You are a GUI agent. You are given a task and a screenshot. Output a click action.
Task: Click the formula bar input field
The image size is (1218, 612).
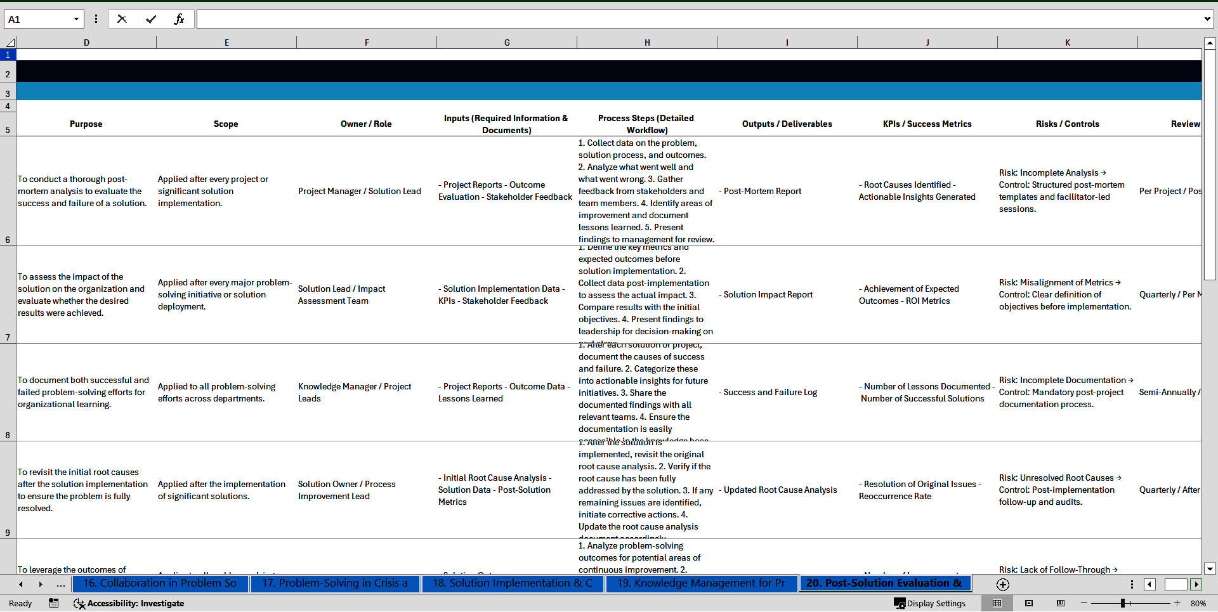(x=698, y=19)
